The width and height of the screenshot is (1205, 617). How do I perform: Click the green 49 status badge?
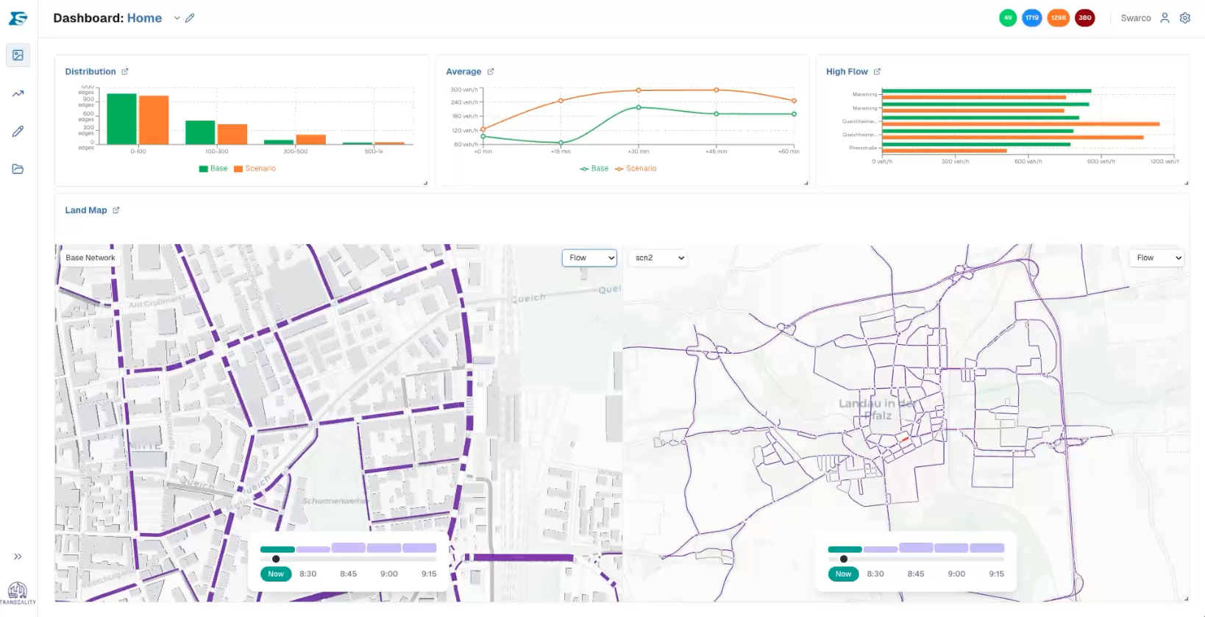click(1008, 18)
